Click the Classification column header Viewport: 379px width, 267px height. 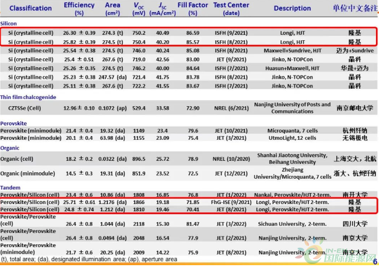point(29,8)
